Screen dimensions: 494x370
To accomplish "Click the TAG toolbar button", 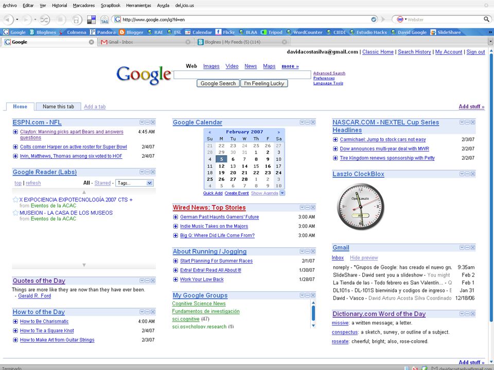I will tap(104, 20).
